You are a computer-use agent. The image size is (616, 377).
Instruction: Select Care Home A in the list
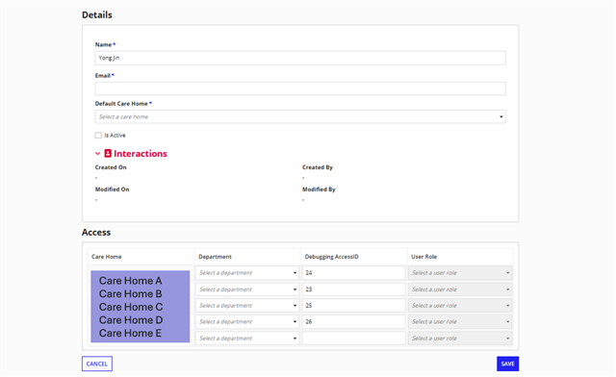click(x=131, y=281)
